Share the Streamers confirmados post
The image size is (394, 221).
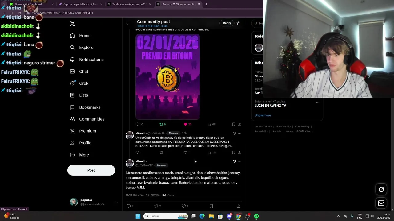[239, 206]
